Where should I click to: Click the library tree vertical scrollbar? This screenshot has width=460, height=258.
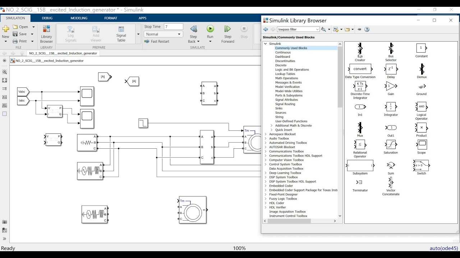click(x=340, y=77)
